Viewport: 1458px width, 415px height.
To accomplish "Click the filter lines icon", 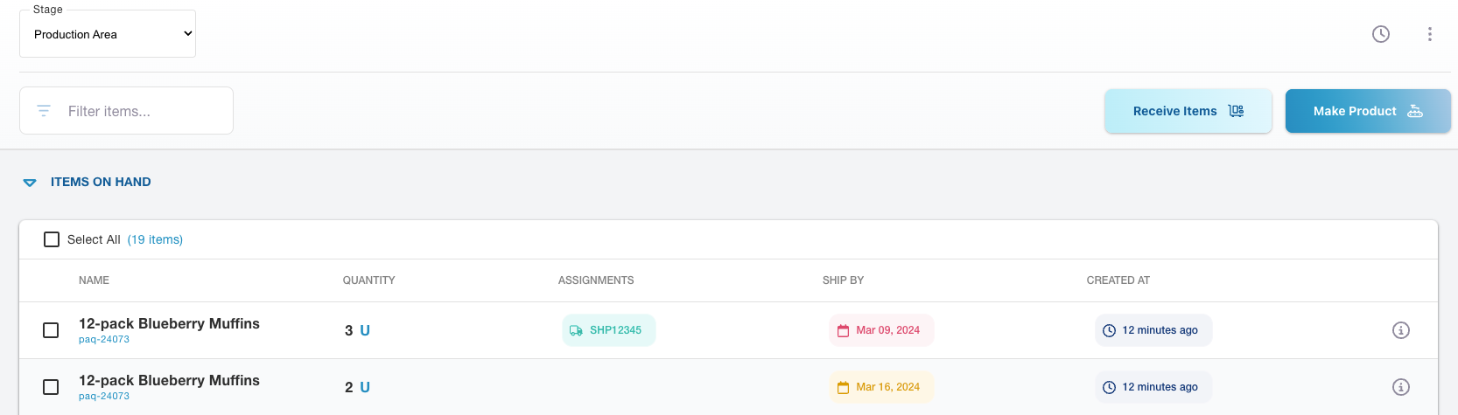I will tap(44, 111).
